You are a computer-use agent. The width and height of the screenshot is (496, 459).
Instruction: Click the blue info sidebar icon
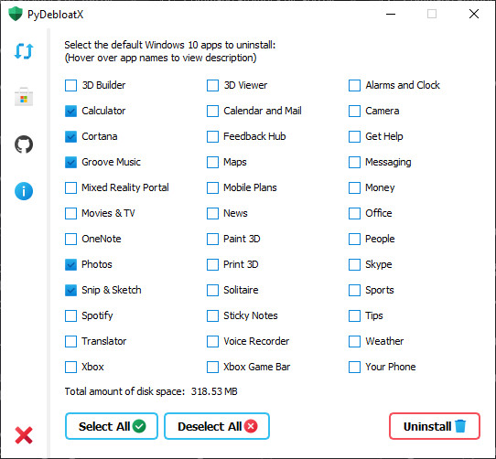[24, 191]
